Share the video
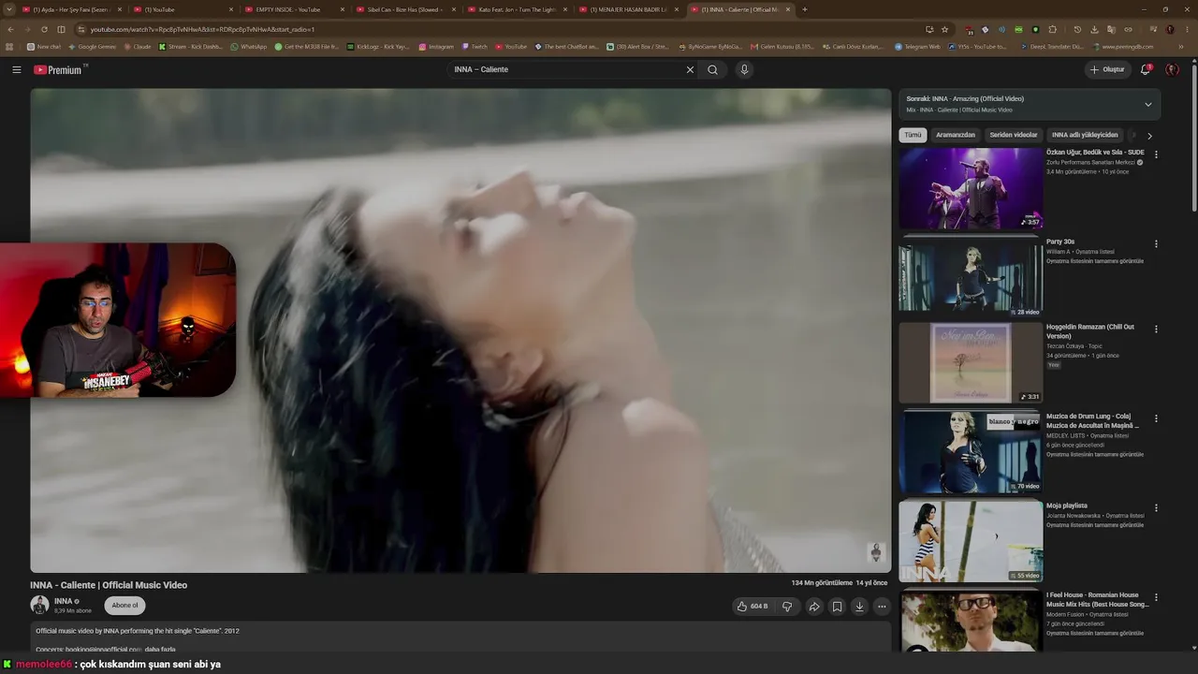Image resolution: width=1198 pixels, height=674 pixels. point(814,607)
